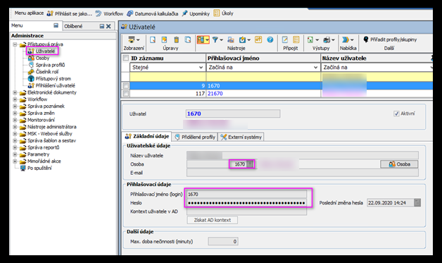Click the edit record icon in Úpravy
442x263 pixels.
164,39
